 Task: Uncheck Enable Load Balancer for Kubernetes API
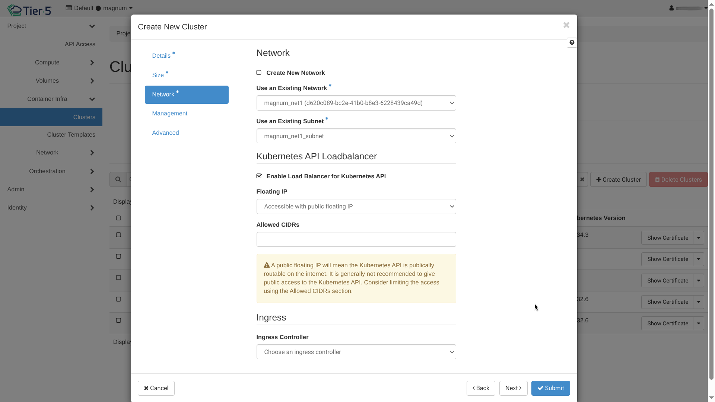pyautogui.click(x=259, y=176)
